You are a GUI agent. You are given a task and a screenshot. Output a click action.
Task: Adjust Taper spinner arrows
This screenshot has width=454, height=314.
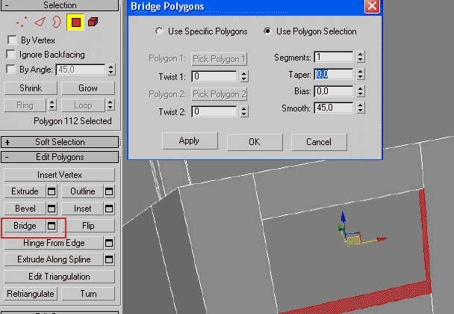(361, 75)
